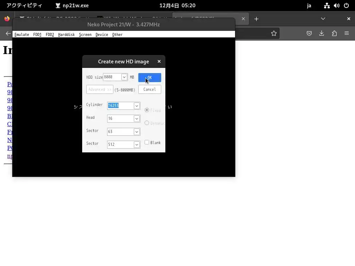
Task: Expand the Cylinder dropdown arrow
Action: click(x=137, y=106)
